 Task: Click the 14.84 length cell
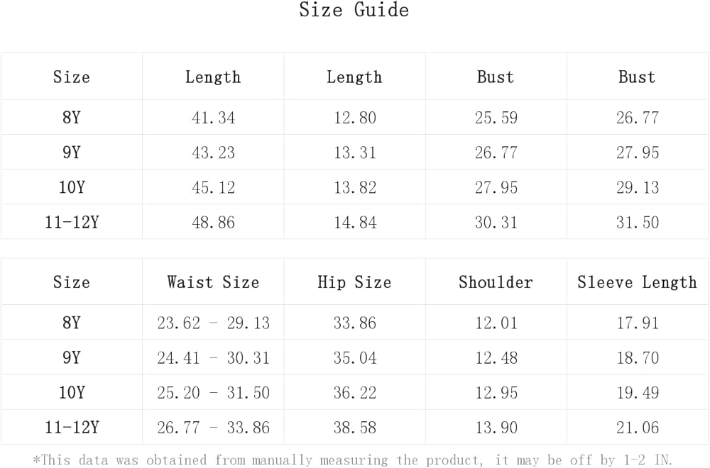tap(355, 222)
